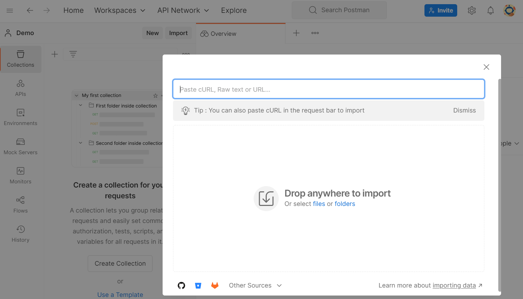Star the My first collection
The image size is (523, 299).
(155, 95)
